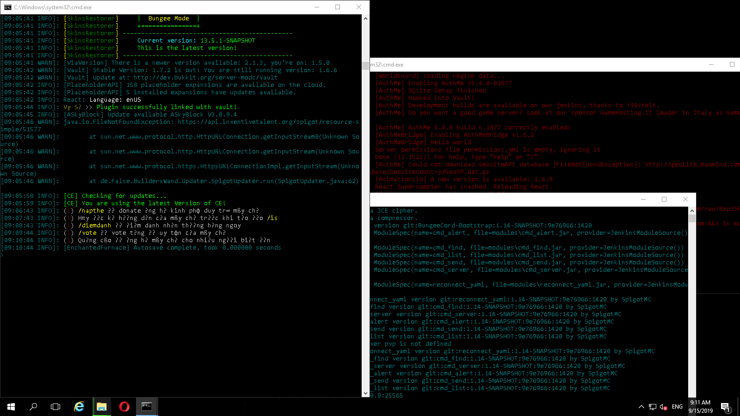This screenshot has width=740, height=416.
Task: Open the Windows Start menu
Action: 11,407
